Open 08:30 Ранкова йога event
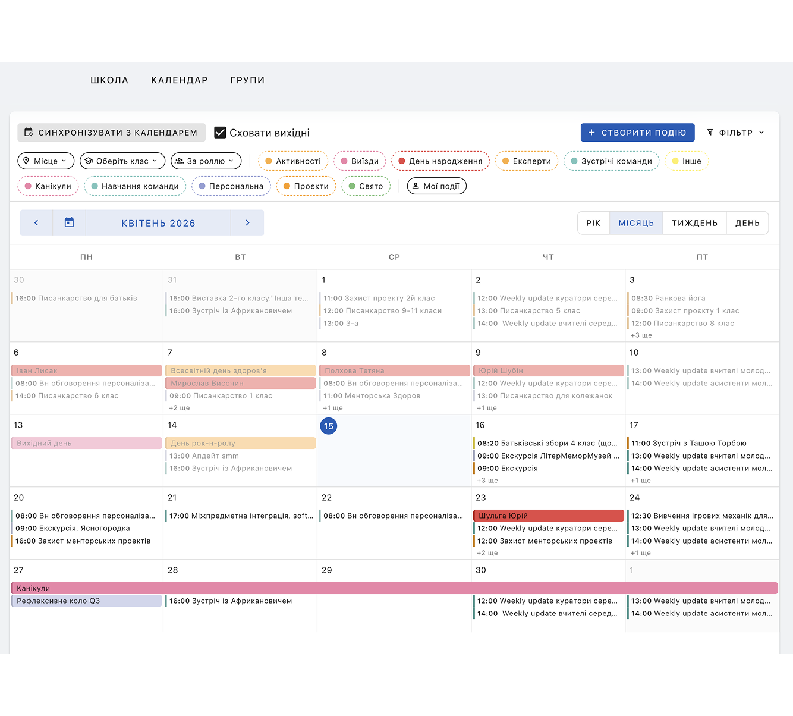This screenshot has height=716, width=793. coord(702,298)
